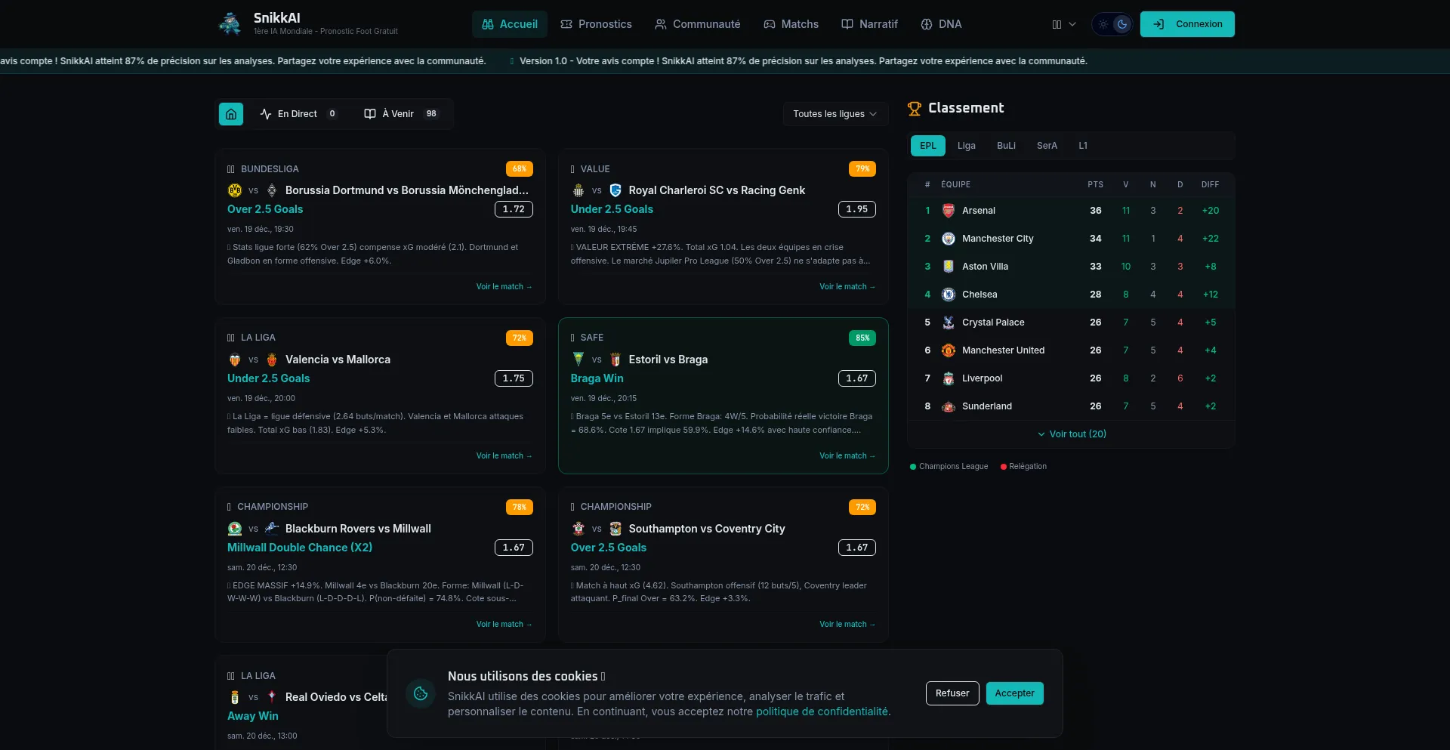Open the politique de confidentialité link
The width and height of the screenshot is (1450, 750).
pos(822,711)
